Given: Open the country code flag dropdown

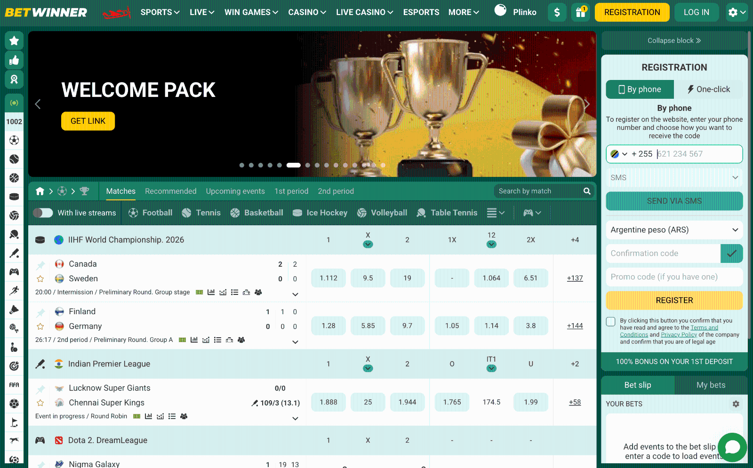Looking at the screenshot, I should [x=618, y=154].
